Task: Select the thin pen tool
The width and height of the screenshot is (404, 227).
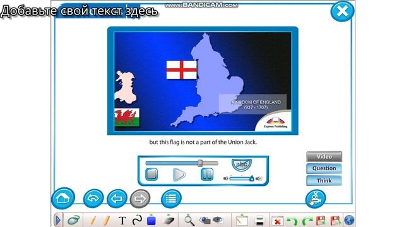Action: point(93,221)
